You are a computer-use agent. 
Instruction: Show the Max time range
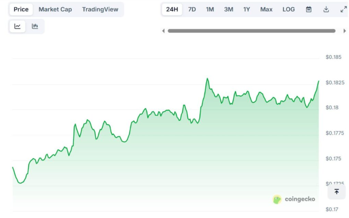tap(266, 9)
